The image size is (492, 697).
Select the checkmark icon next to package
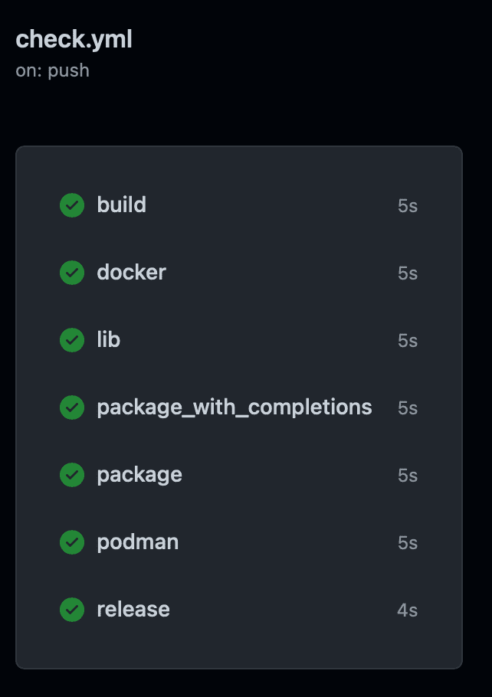(x=71, y=474)
